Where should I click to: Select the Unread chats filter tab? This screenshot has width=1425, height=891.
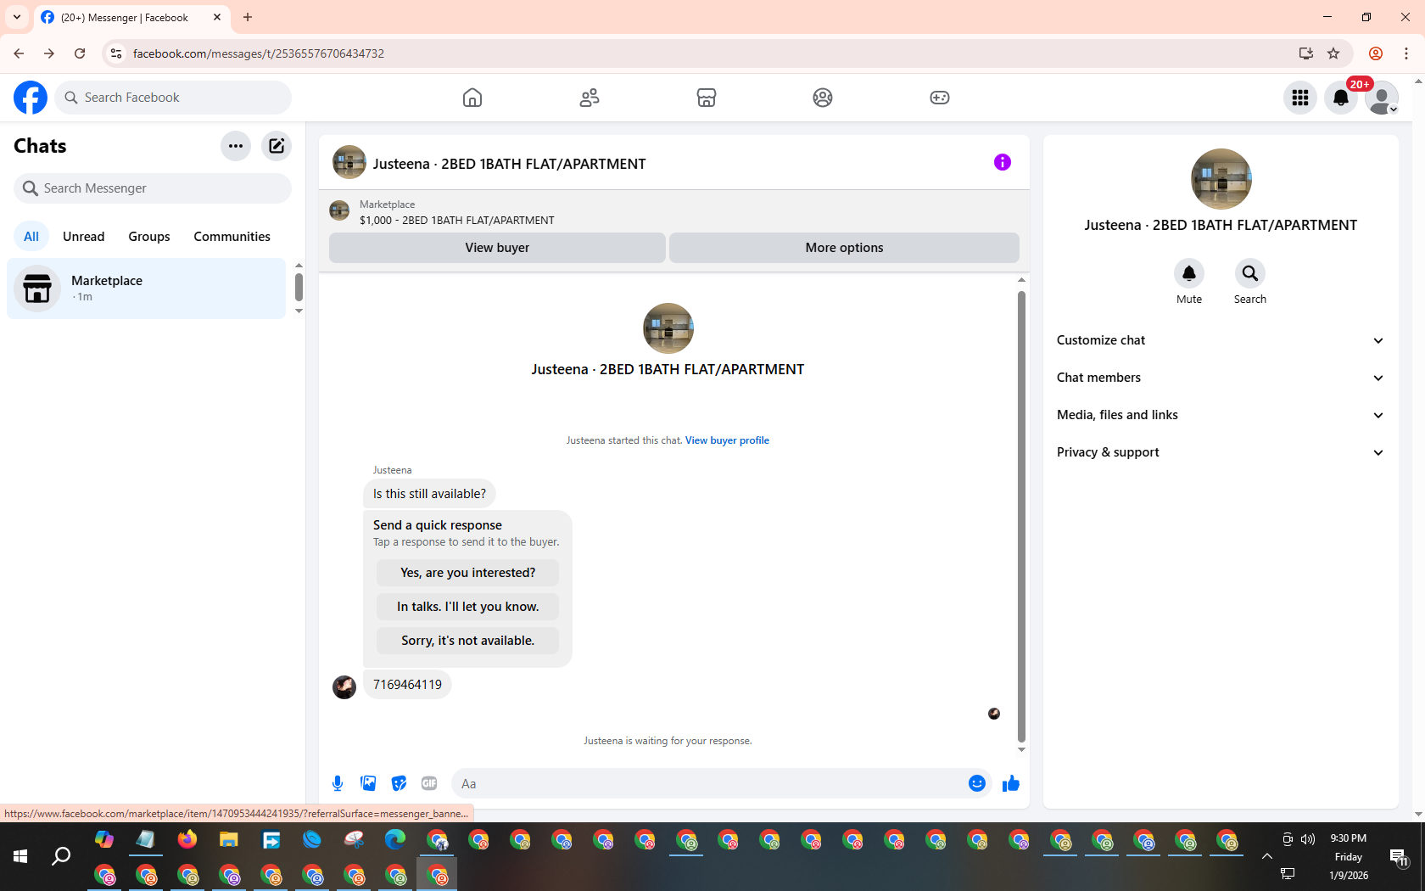point(84,237)
